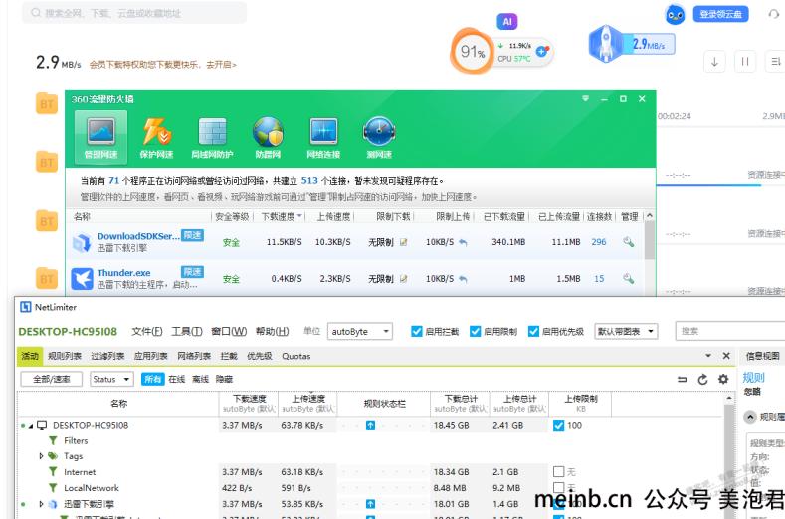Open the 默认带图表 dropdown
785x519 pixels.
[x=626, y=331]
